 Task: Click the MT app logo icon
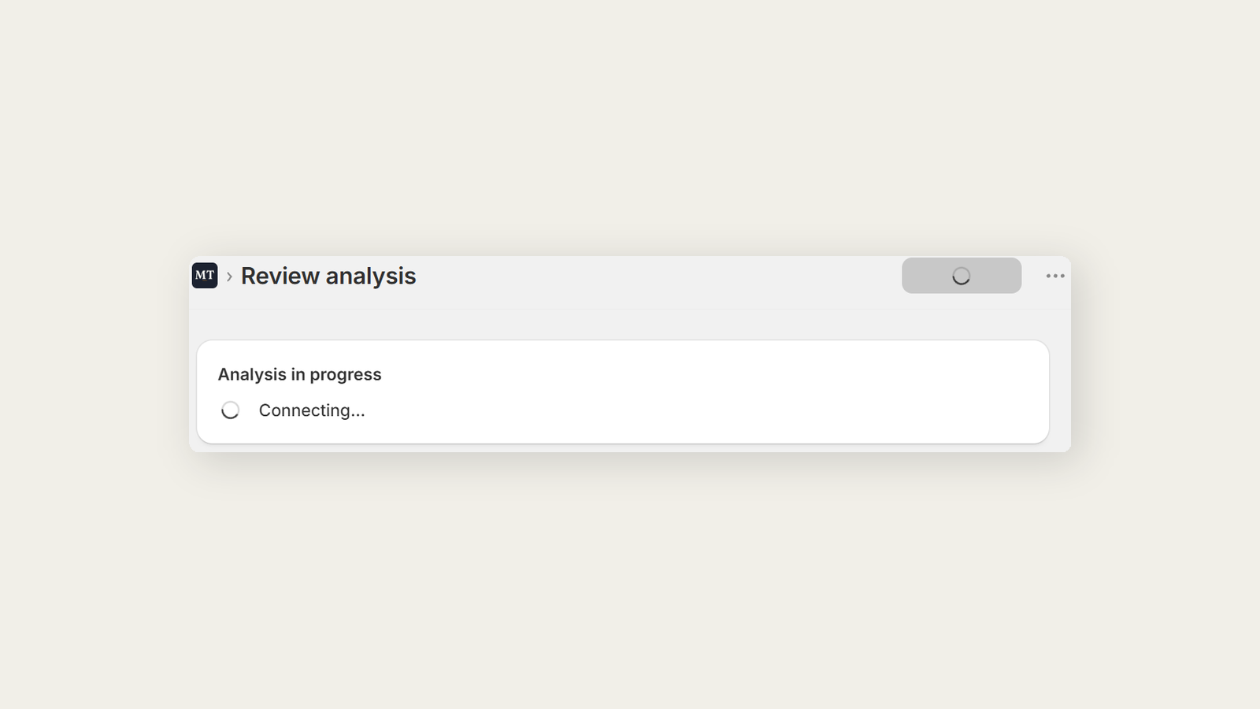[x=205, y=276]
